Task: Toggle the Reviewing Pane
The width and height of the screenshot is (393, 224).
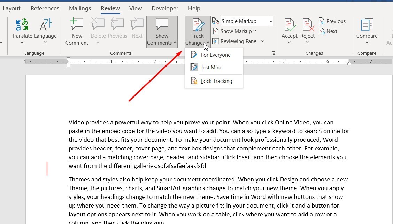Action: pyautogui.click(x=234, y=41)
